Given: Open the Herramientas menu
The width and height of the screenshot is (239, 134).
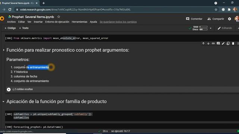Looking at the screenshot, I should pyautogui.click(x=80, y=22).
